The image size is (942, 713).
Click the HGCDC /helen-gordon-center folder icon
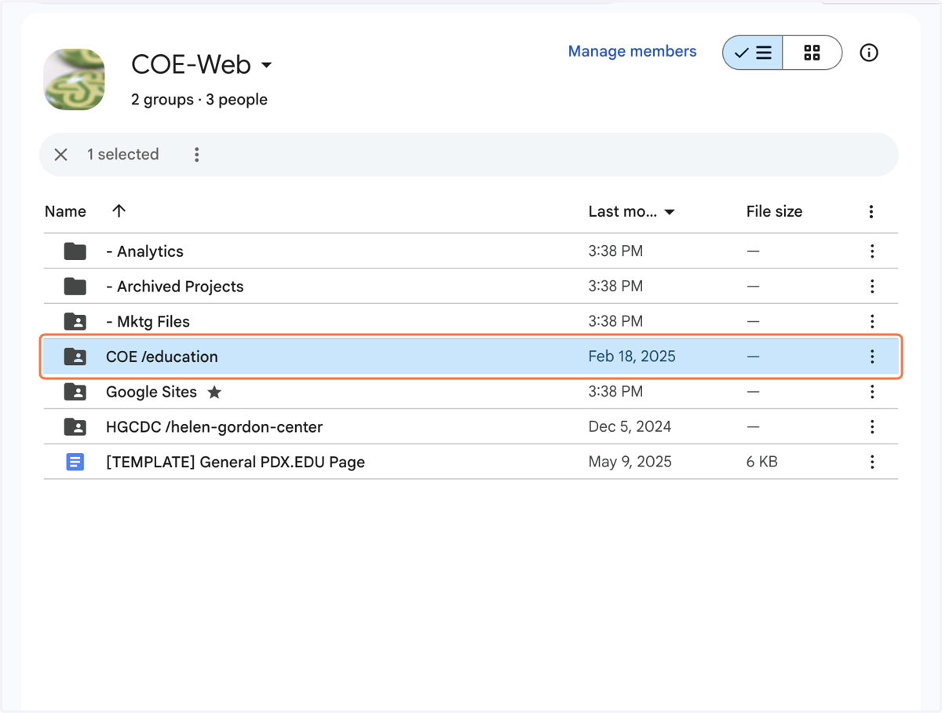pos(75,427)
